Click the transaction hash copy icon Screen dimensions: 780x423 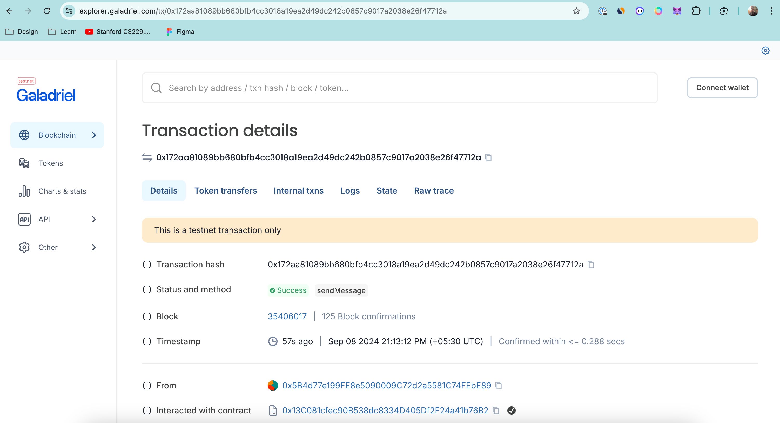point(592,264)
